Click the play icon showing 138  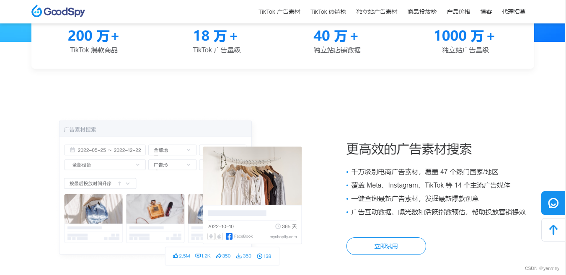259,256
